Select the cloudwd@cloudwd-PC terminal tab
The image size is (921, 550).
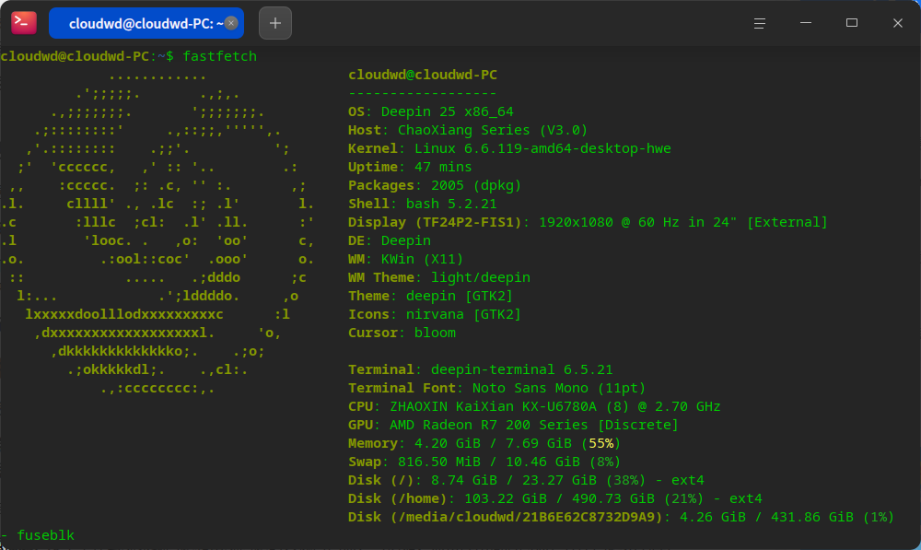(x=146, y=23)
